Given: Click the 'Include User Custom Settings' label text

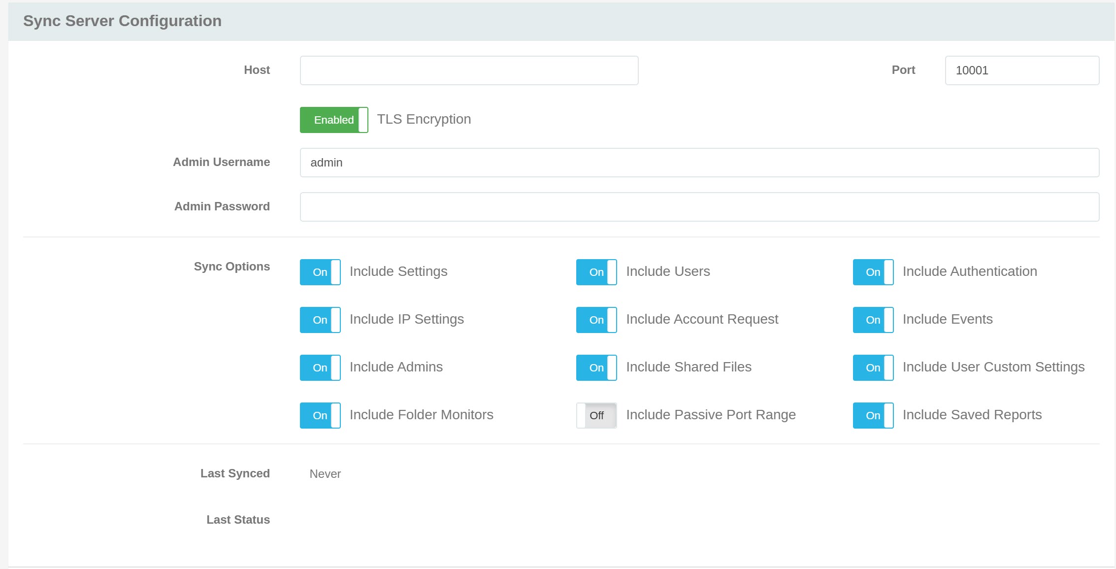Looking at the screenshot, I should coord(994,367).
